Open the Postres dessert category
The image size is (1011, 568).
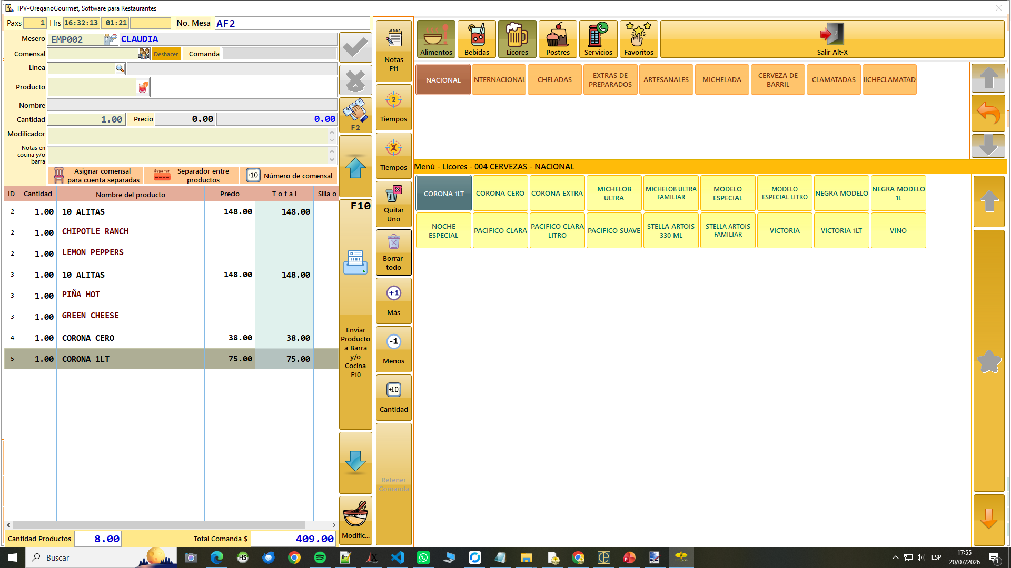pos(558,39)
